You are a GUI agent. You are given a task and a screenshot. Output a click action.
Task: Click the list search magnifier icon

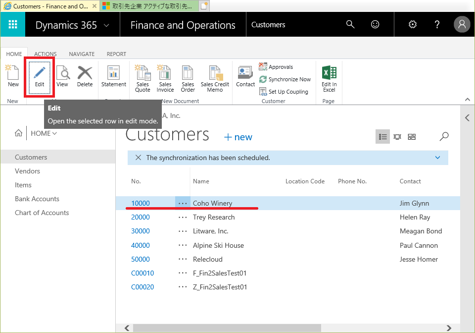pos(444,136)
